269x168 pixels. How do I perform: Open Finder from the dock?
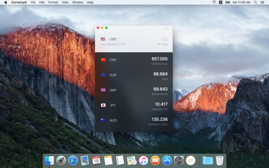(x=49, y=161)
